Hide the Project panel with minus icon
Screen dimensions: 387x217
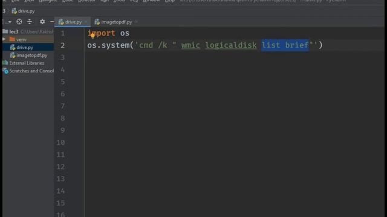52,22
